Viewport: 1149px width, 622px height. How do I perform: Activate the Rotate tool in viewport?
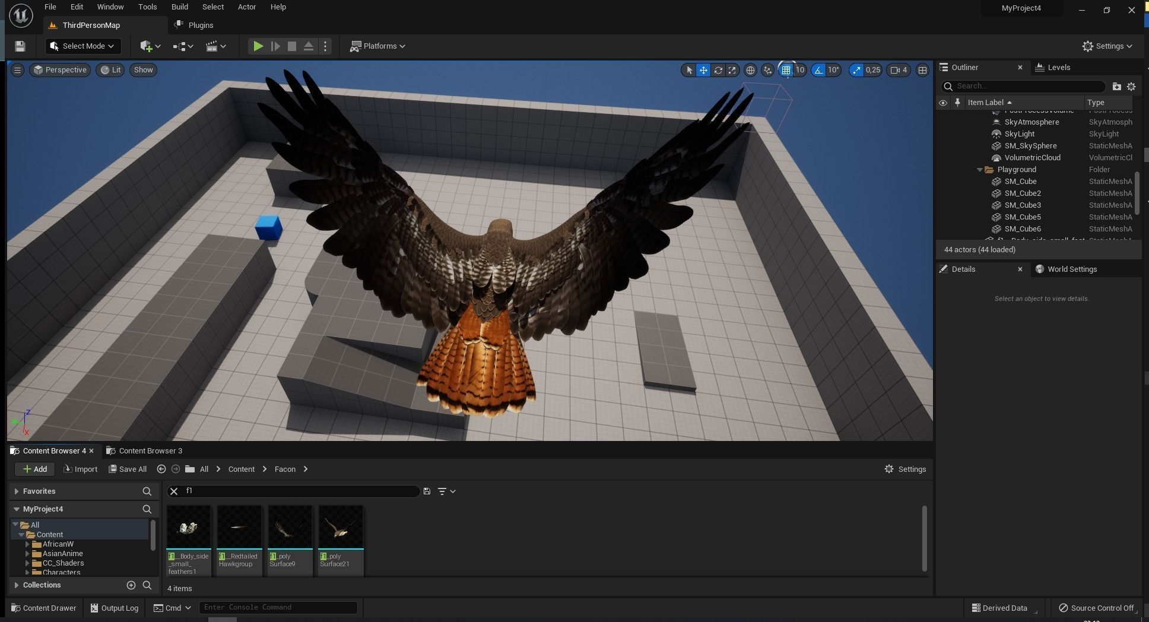(718, 70)
